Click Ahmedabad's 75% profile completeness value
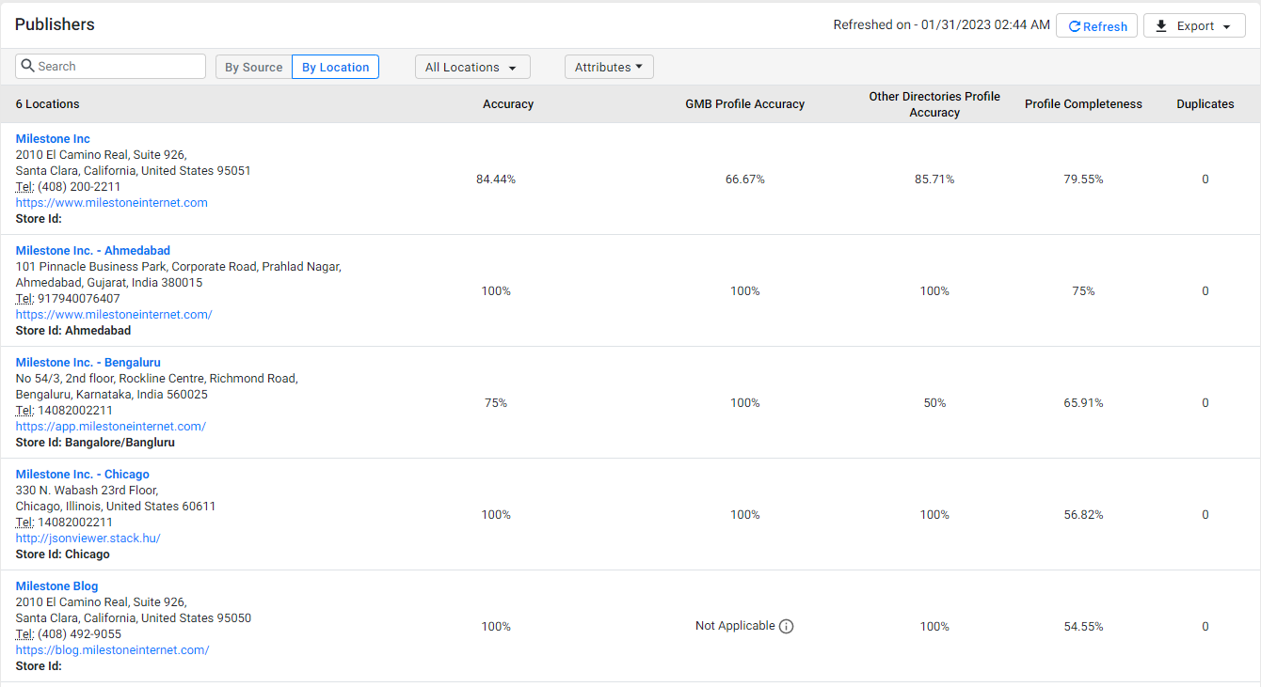 pos(1083,291)
